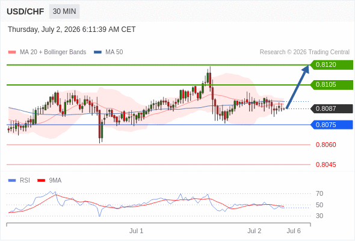Select the 0.8075 pivot price tag
Image resolution: width=355 pixels, height=241 pixels.
click(x=332, y=125)
